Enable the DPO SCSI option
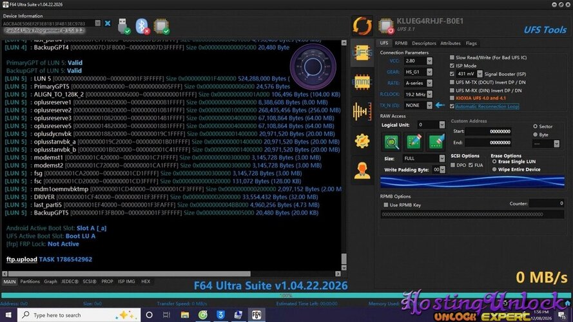The width and height of the screenshot is (573, 322). click(452, 165)
